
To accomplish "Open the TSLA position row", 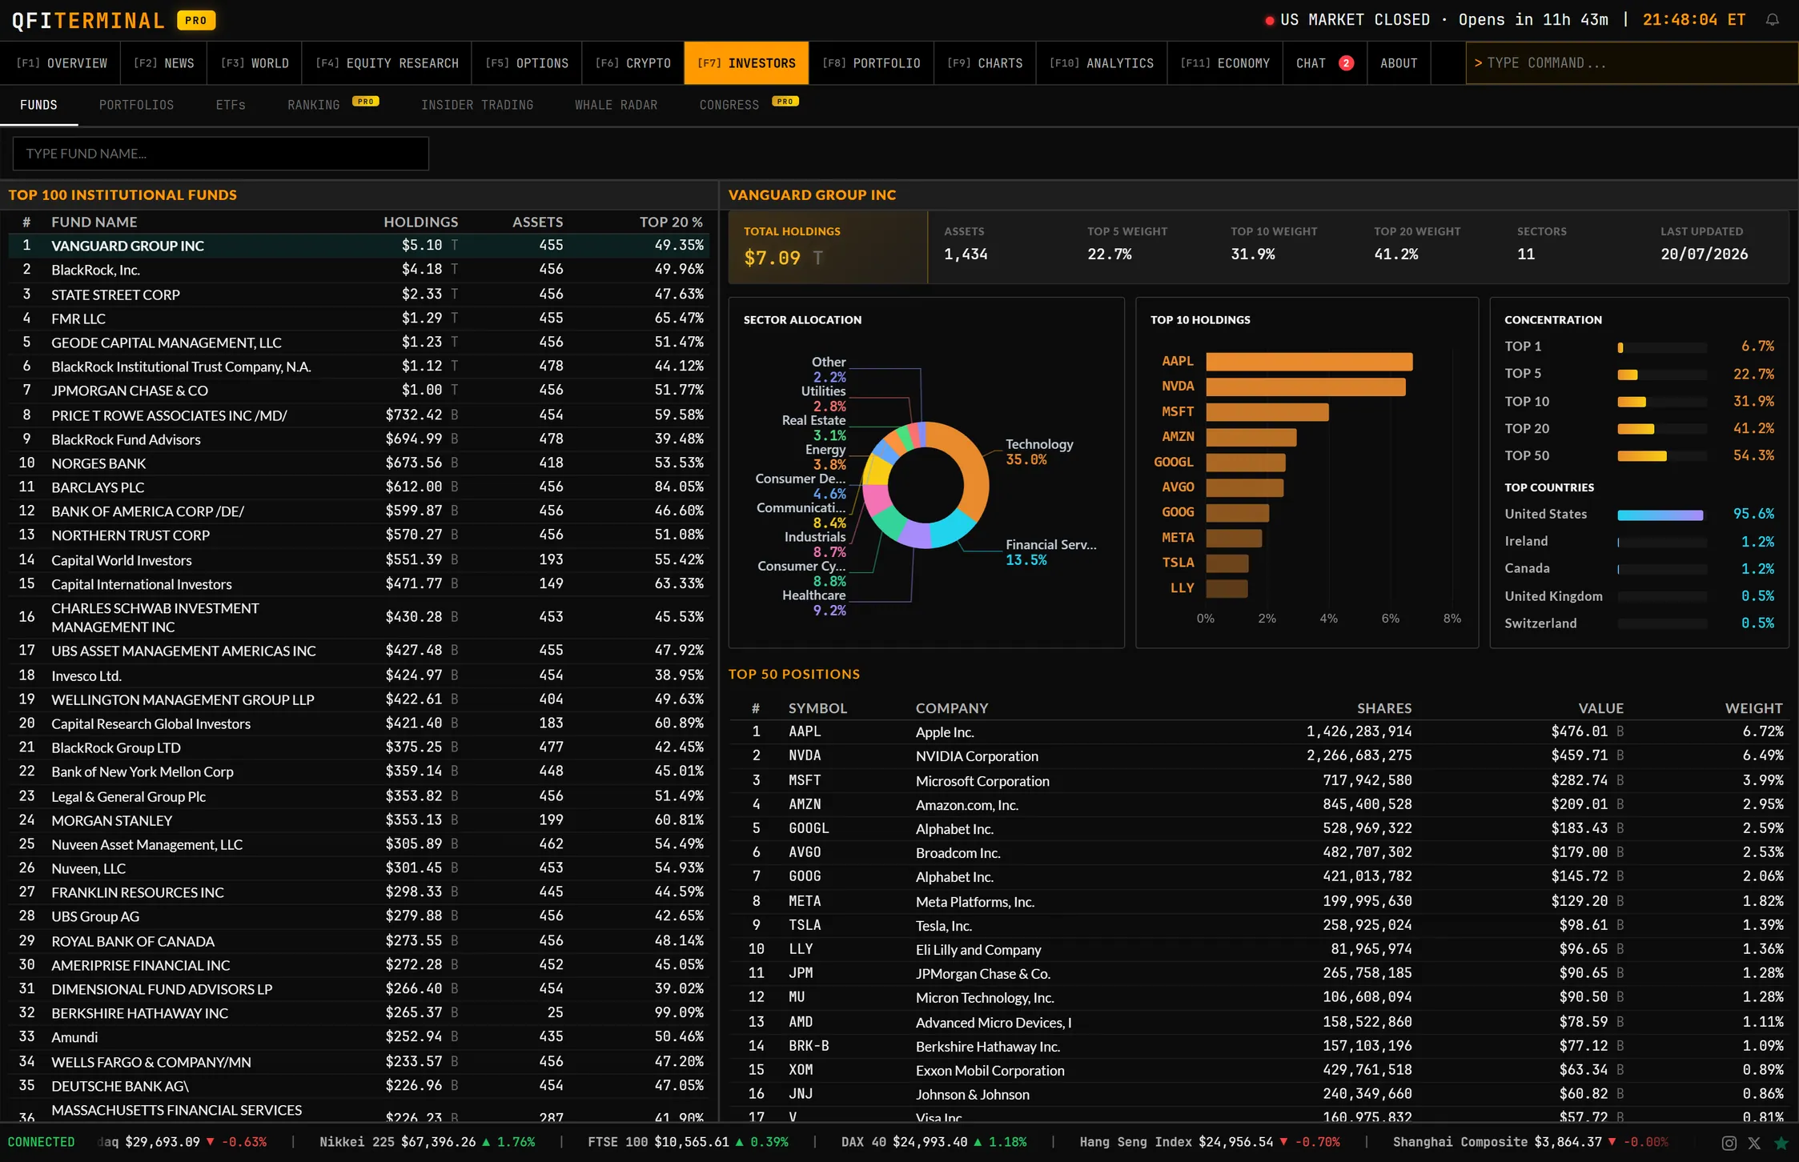I will click(x=1258, y=926).
